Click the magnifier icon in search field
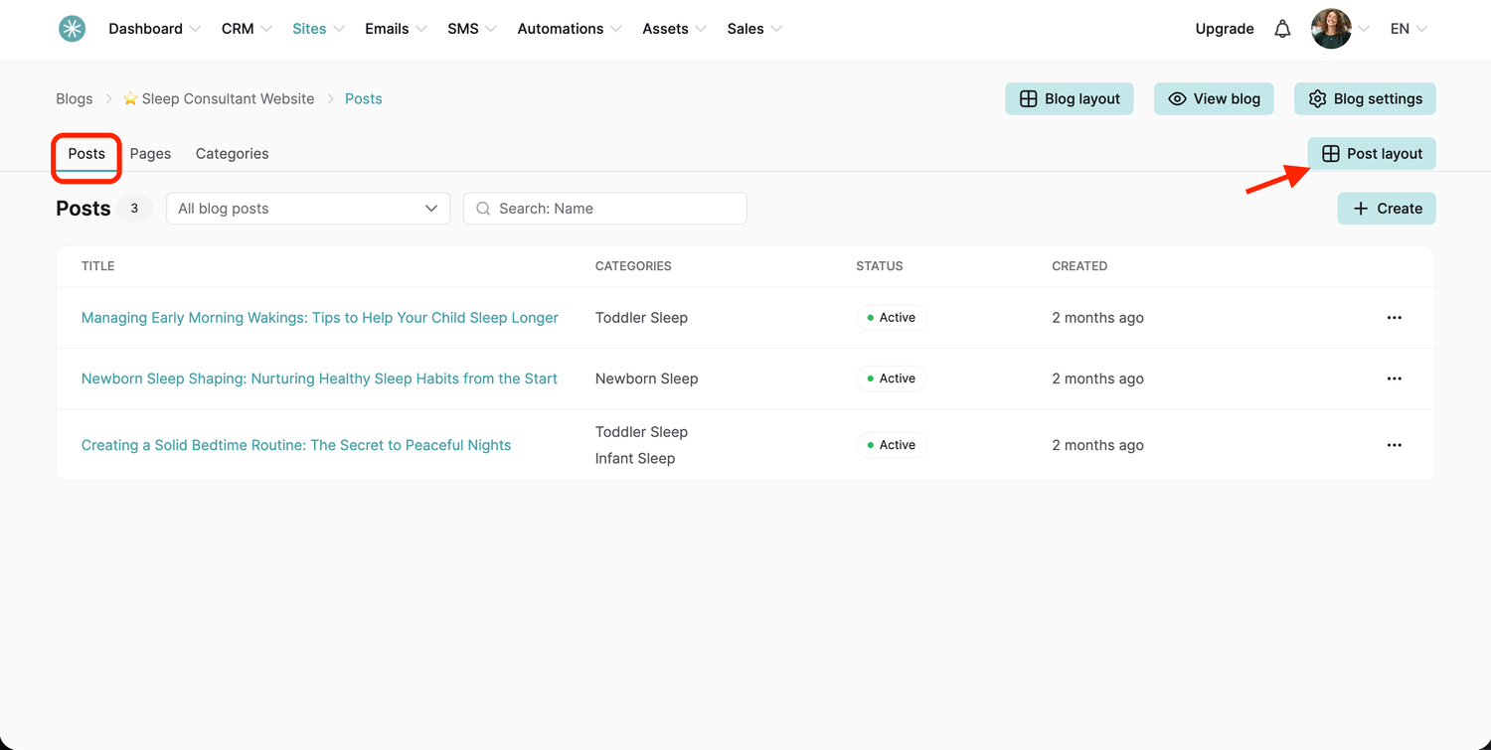Image resolution: width=1491 pixels, height=750 pixels. point(483,209)
